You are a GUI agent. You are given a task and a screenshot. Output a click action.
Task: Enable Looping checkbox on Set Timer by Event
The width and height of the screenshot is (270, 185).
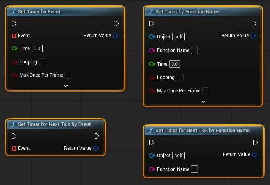[x=43, y=62]
